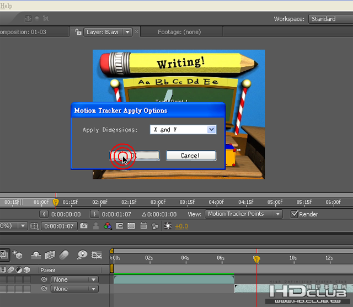This screenshot has width=353, height=307.
Task: Click the Show Last Snapshot icon
Action: [x=96, y=226]
